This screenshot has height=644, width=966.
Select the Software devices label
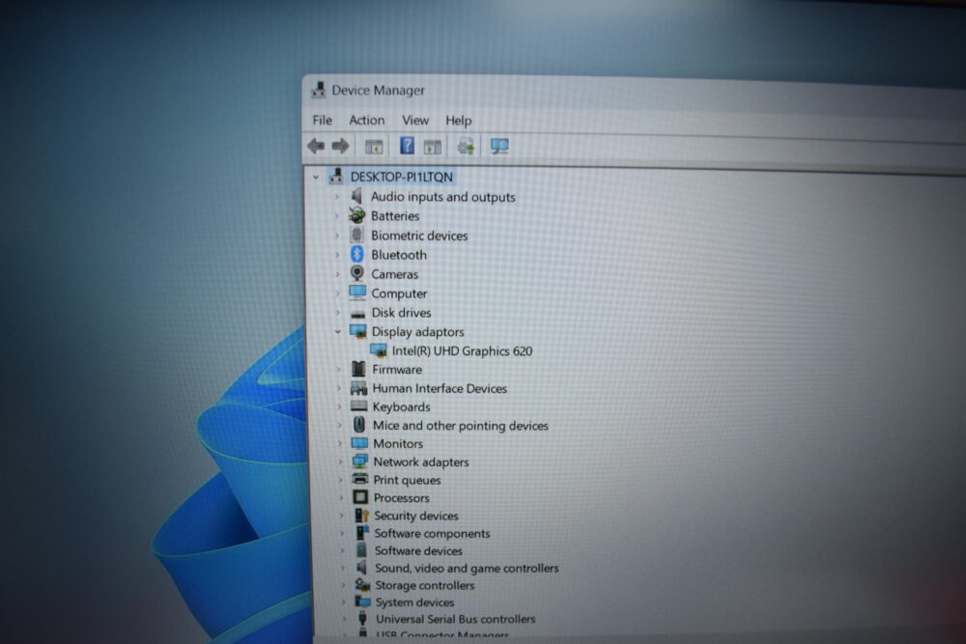[x=418, y=550]
